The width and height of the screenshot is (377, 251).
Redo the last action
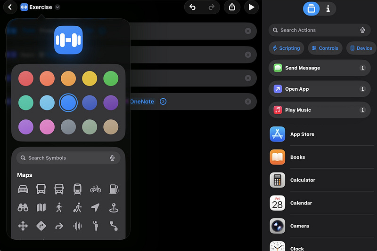tap(211, 7)
